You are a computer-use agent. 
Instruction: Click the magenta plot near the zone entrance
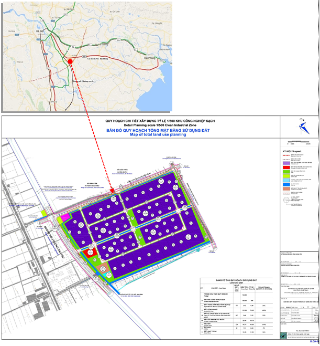click(65, 216)
